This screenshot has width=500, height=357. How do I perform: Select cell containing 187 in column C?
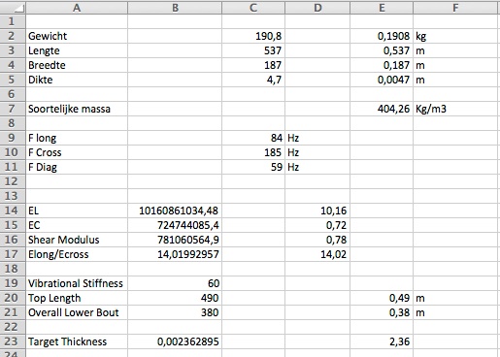(x=253, y=65)
